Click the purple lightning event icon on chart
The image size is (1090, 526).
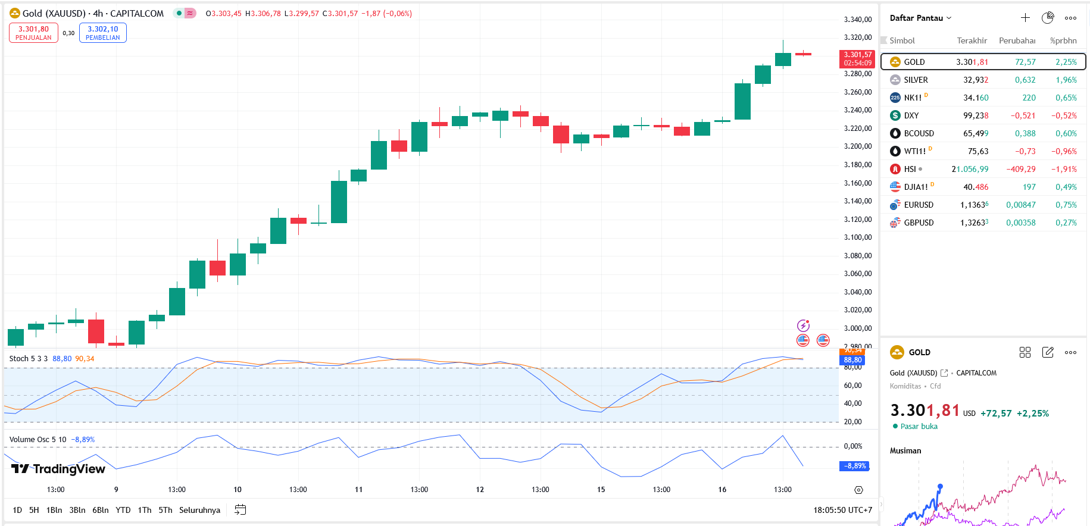coord(803,325)
